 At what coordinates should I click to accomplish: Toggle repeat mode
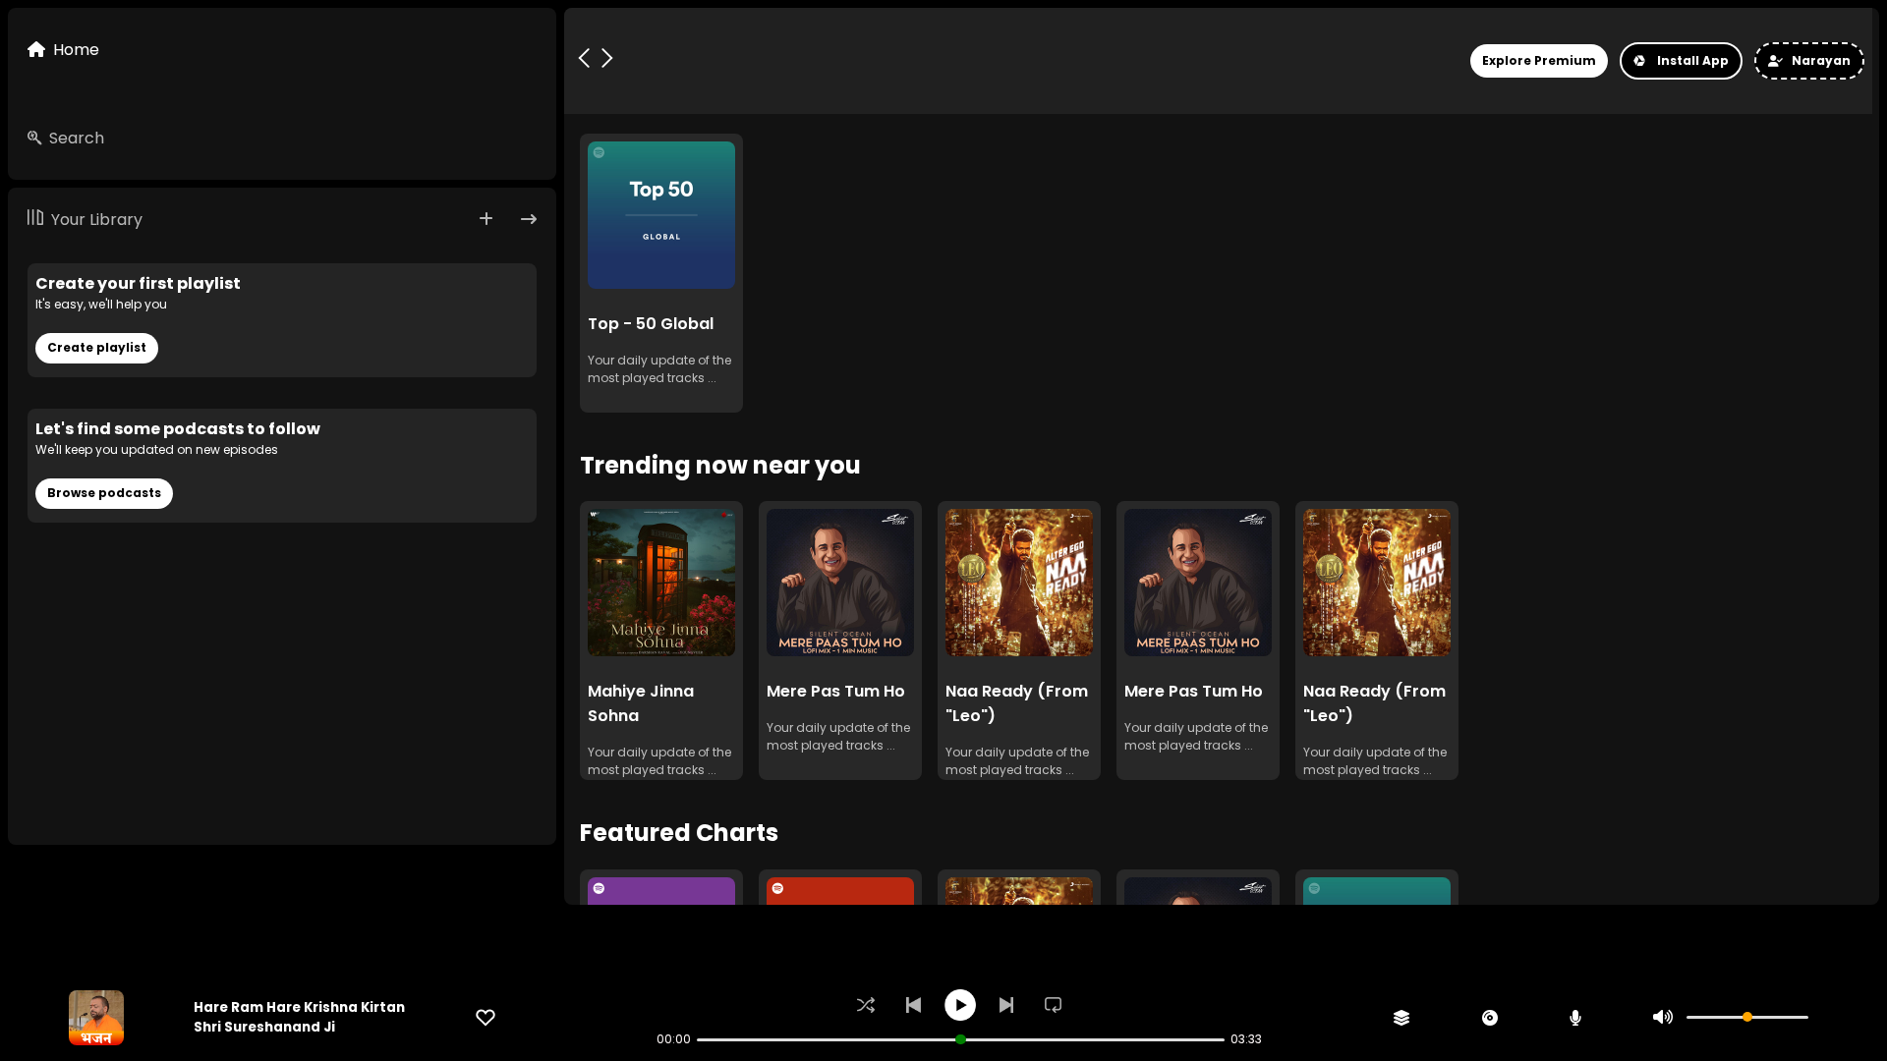[x=1053, y=1005]
